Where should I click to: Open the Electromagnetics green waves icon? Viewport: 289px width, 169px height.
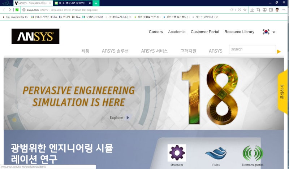(253, 153)
